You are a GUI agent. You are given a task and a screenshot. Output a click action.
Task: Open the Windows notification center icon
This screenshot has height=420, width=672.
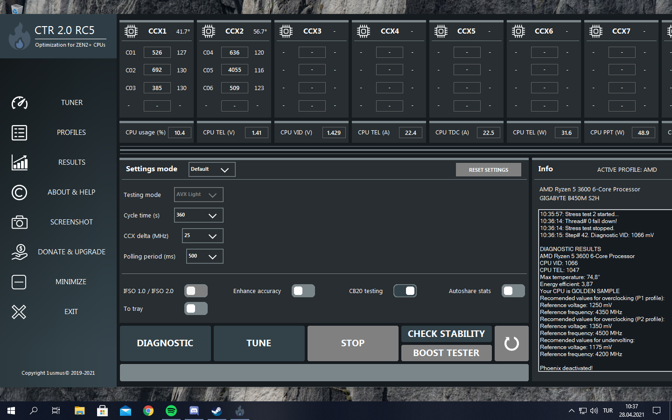tap(657, 411)
